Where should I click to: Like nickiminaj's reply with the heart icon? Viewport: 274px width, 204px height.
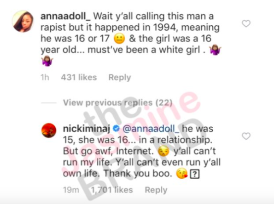[246, 136]
